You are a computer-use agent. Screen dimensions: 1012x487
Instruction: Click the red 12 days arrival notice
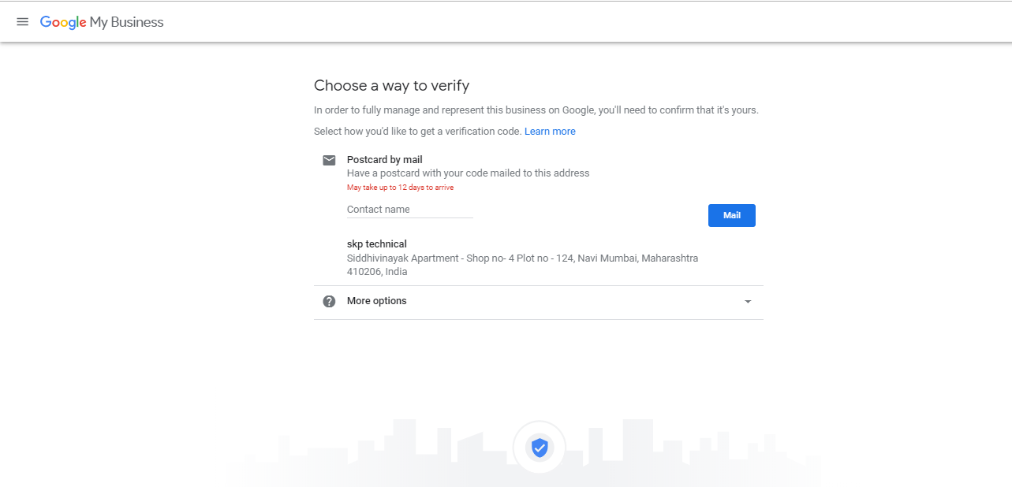(x=400, y=188)
